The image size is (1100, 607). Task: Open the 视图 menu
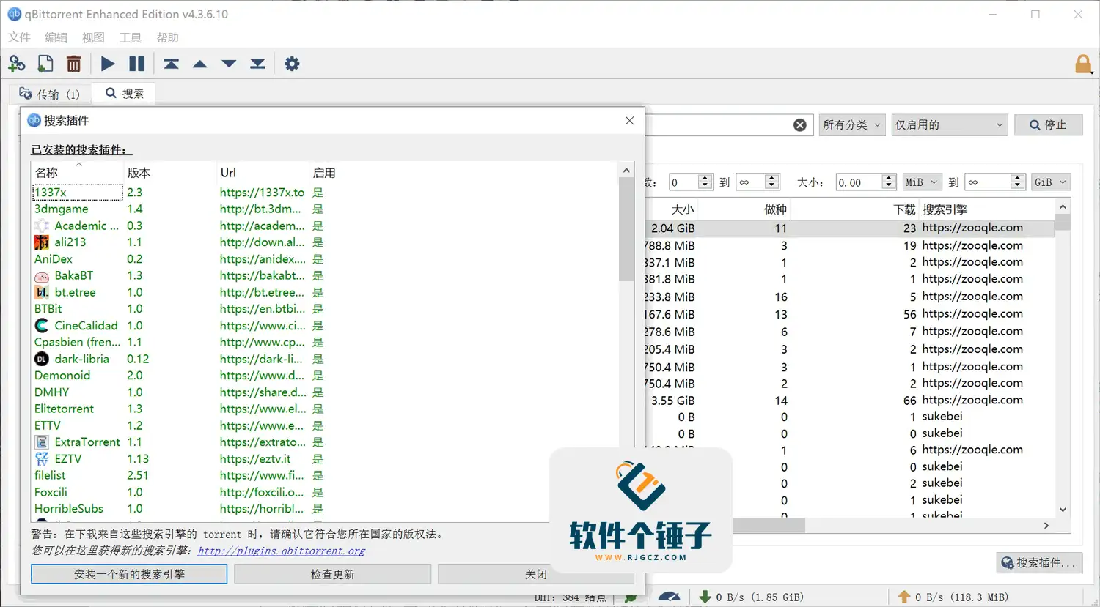93,37
